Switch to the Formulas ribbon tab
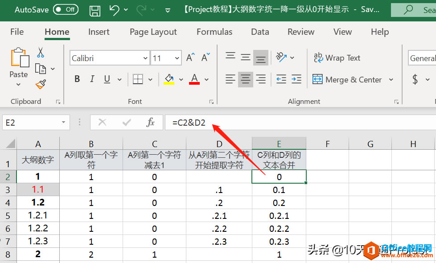Viewport: 436px width, 263px height. (x=214, y=32)
